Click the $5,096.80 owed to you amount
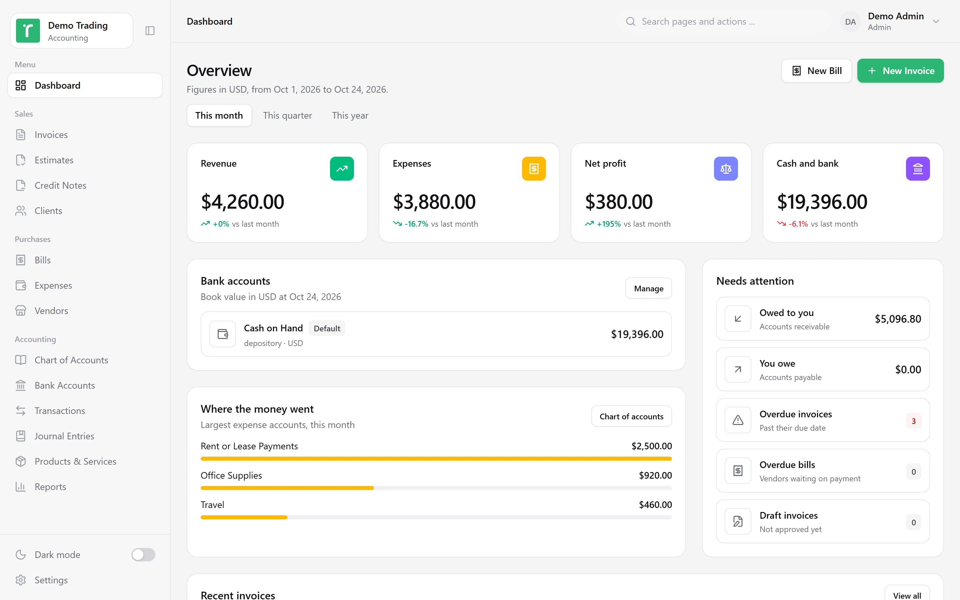The height and width of the screenshot is (600, 960). coord(898,319)
